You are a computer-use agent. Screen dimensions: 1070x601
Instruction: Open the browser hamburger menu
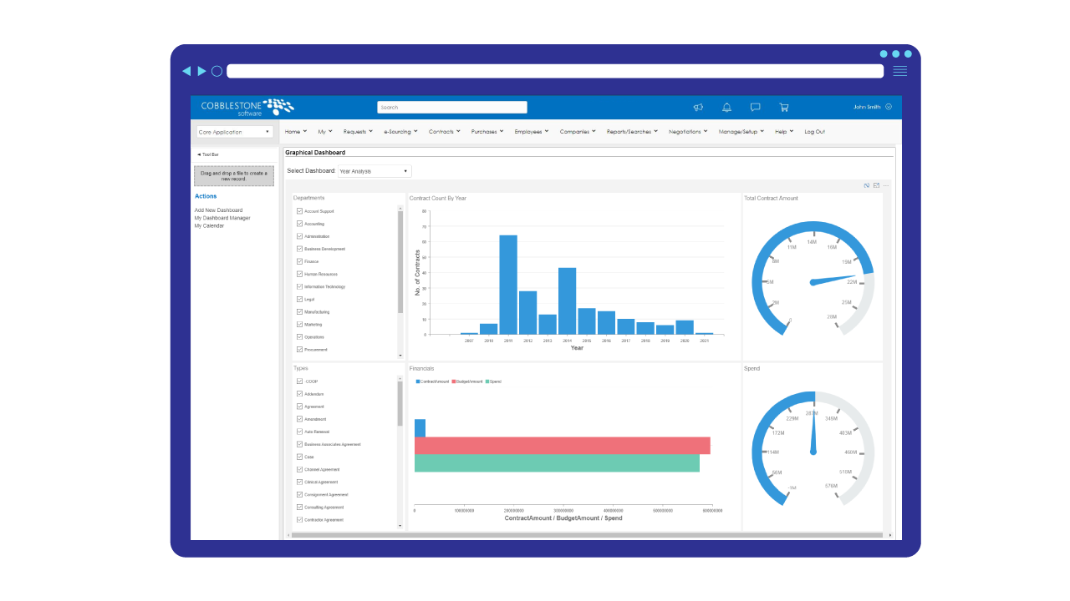(x=899, y=71)
